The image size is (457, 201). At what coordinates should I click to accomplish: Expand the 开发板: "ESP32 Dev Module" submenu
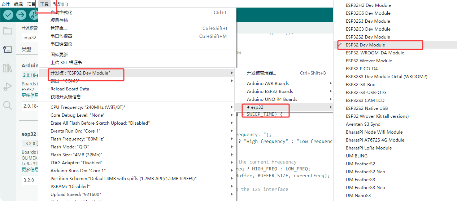[x=137, y=73]
